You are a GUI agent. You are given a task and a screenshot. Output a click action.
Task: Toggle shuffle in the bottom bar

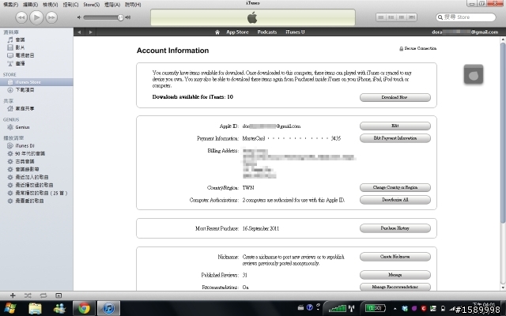pyautogui.click(x=28, y=295)
